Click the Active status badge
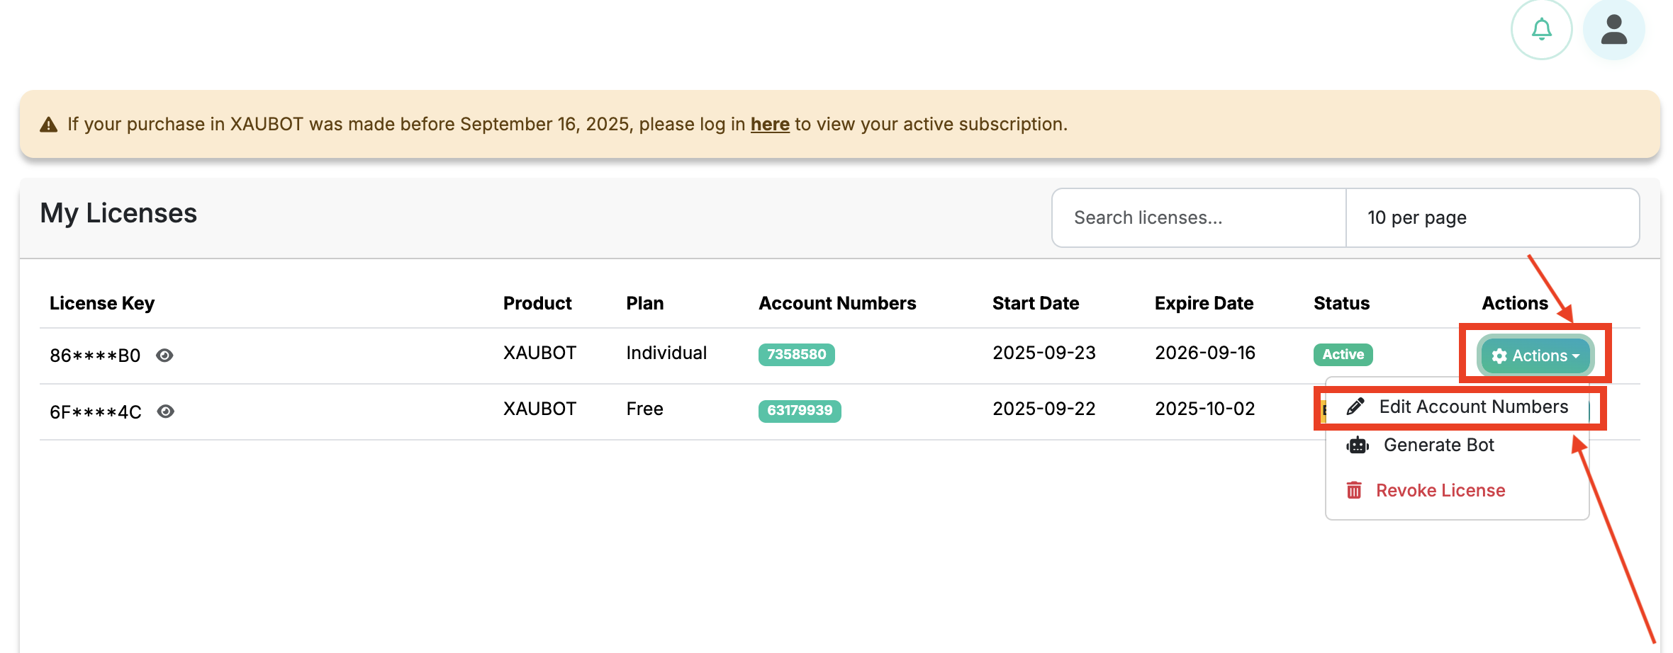 [x=1342, y=354]
